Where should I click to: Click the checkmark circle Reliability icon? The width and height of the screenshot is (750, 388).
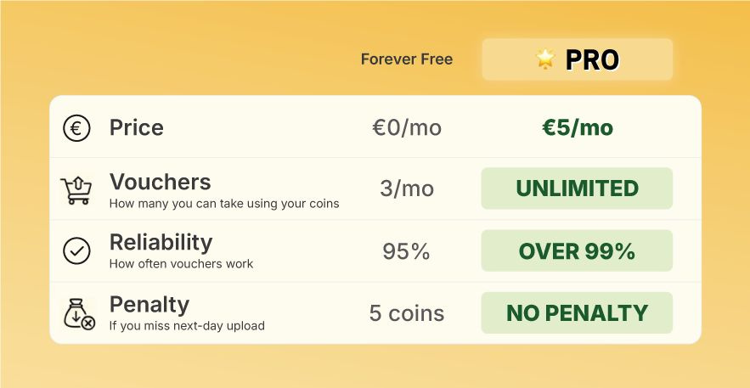(x=76, y=250)
